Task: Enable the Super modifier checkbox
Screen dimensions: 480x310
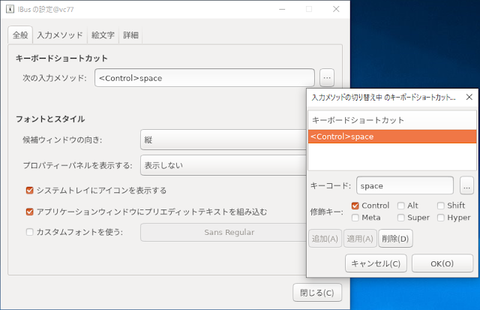Action: pos(400,218)
